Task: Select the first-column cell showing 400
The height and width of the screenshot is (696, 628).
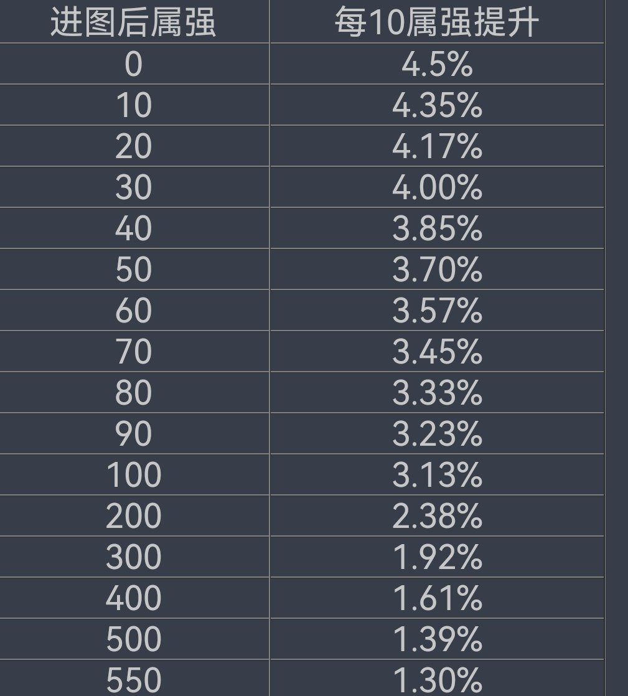Action: 133,598
